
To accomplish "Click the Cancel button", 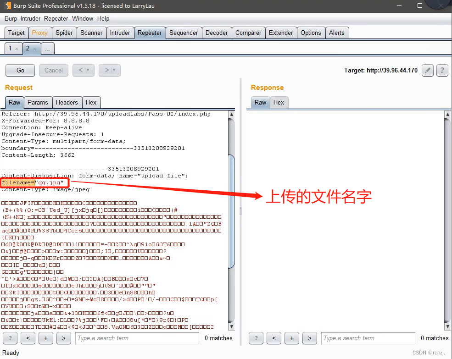I will [54, 70].
